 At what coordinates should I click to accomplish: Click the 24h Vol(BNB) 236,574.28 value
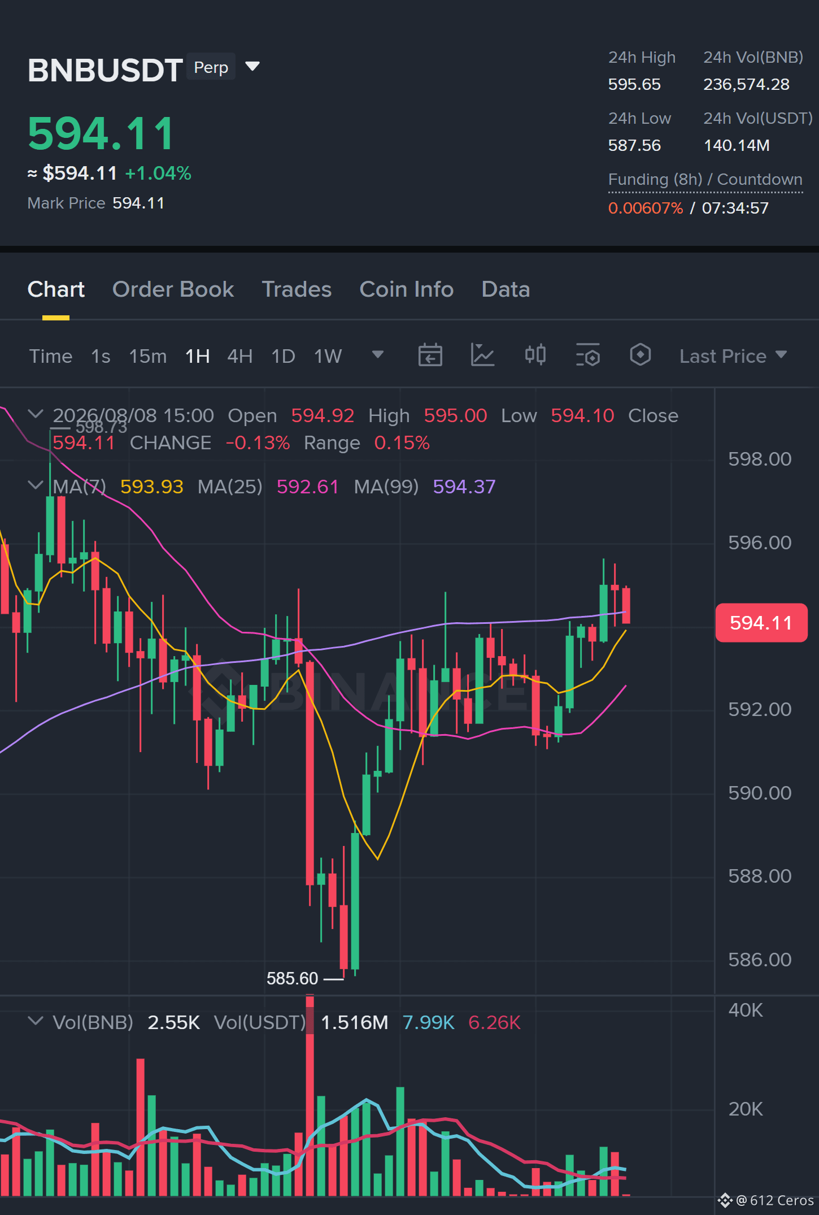tap(746, 84)
